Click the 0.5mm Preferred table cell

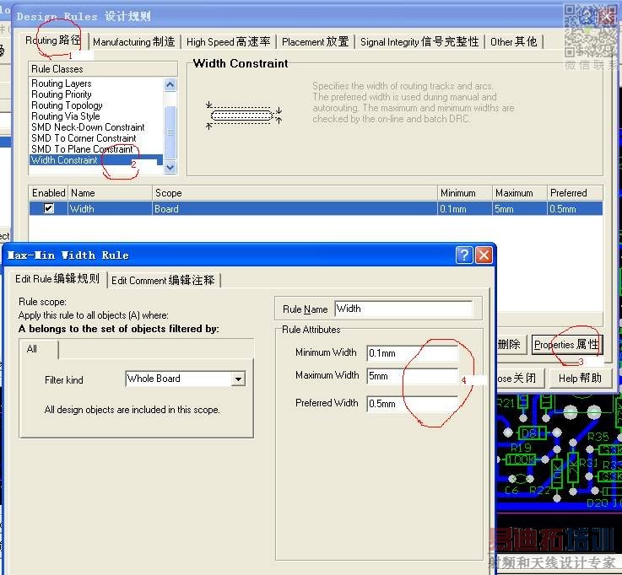point(576,208)
